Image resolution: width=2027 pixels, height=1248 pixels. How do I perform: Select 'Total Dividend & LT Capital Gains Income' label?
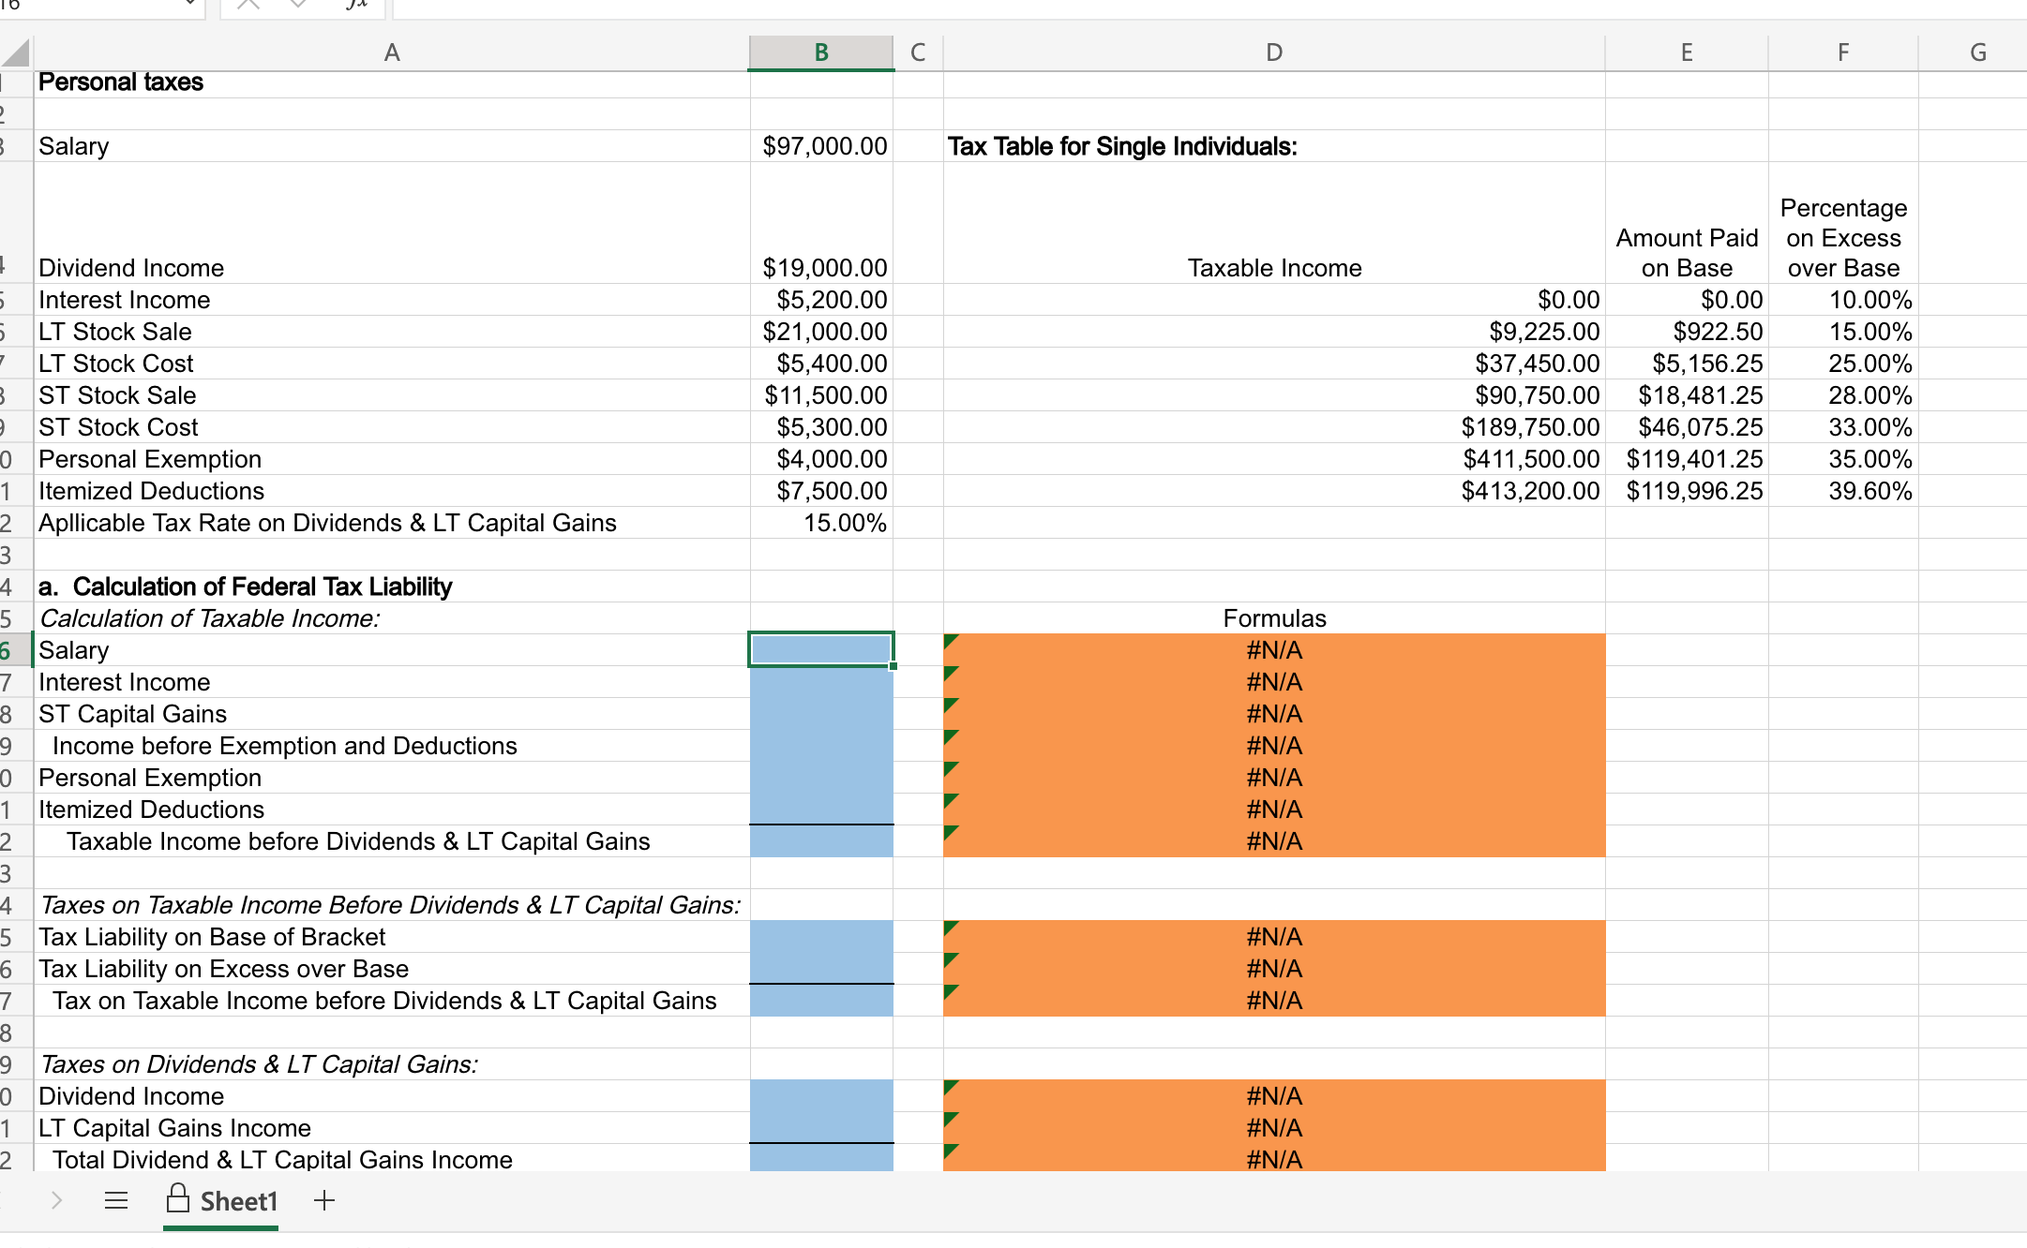[282, 1160]
